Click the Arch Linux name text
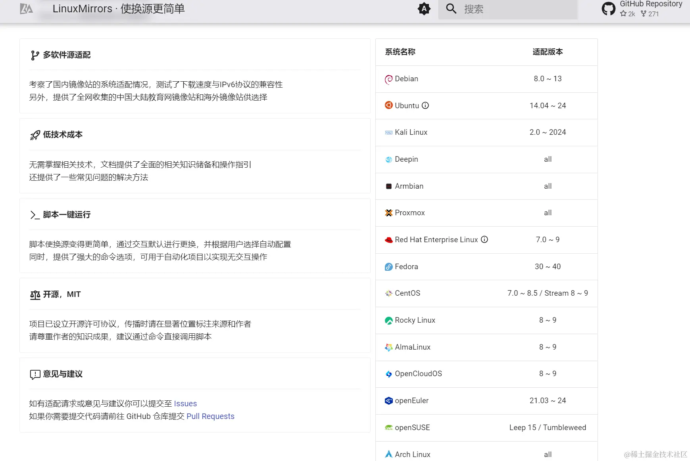This screenshot has height=461, width=690. pyautogui.click(x=413, y=454)
